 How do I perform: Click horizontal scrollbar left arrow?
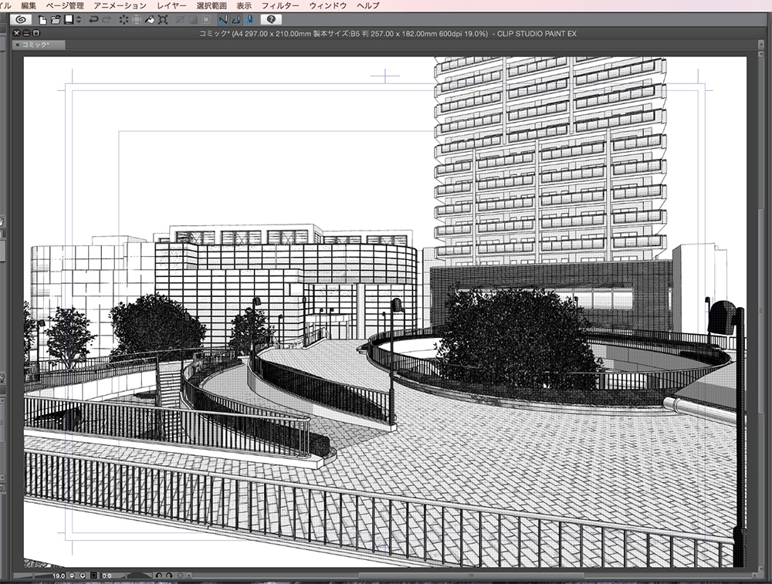tap(188, 576)
